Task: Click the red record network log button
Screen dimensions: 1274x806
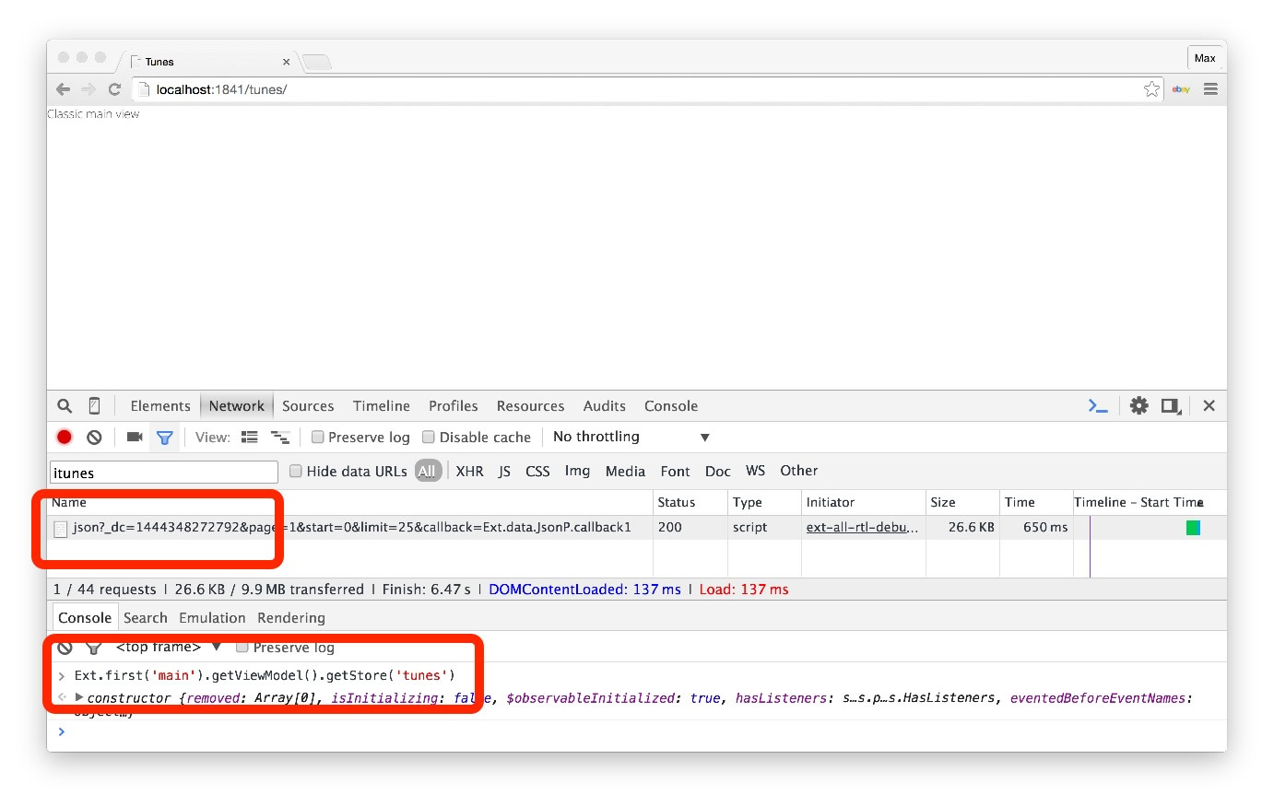Action: click(65, 438)
